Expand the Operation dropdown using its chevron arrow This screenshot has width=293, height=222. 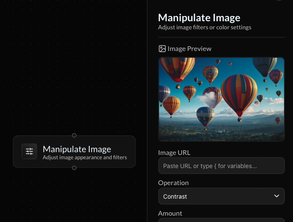pyautogui.click(x=276, y=196)
